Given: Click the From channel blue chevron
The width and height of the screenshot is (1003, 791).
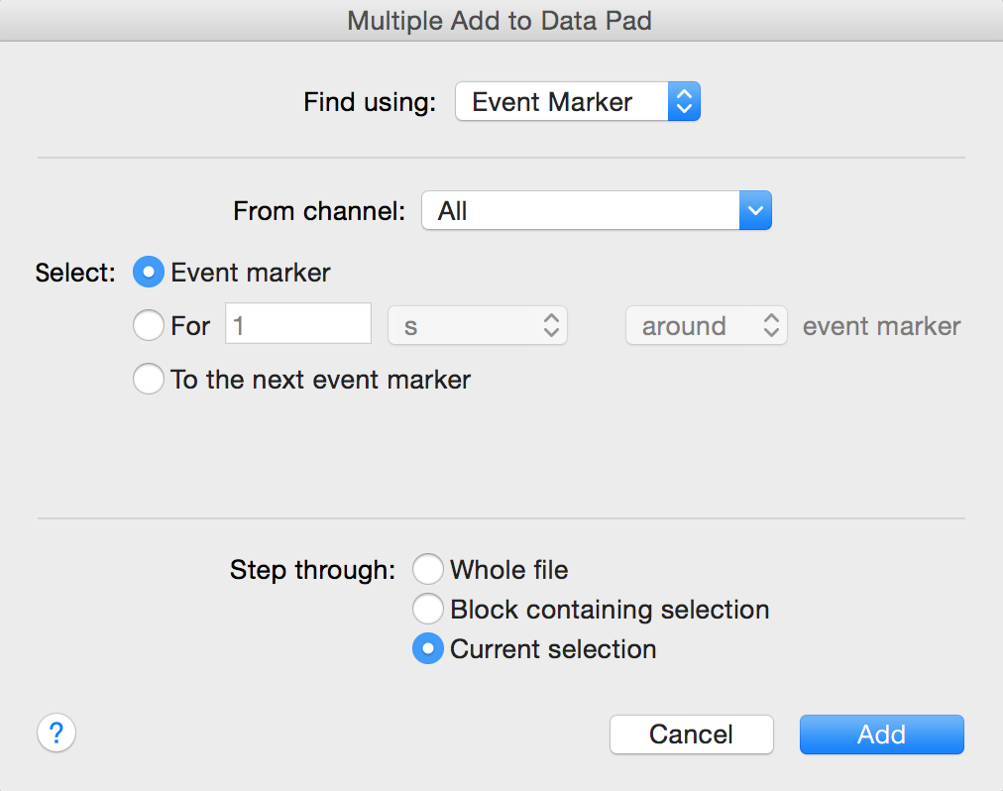Looking at the screenshot, I should pos(754,211).
